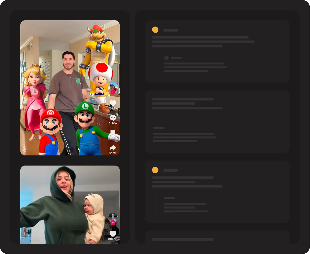Open the creator profile avatar on the Mario video

click(x=113, y=87)
